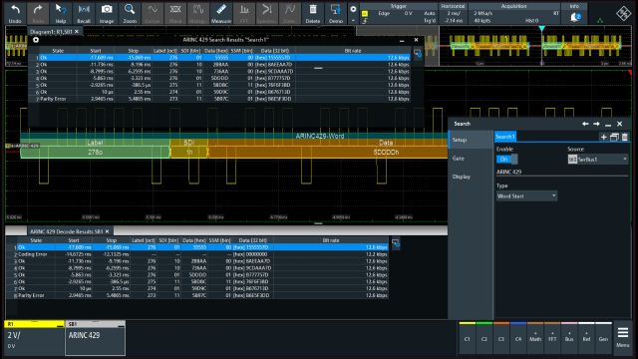The height and width of the screenshot is (359, 638).
Task: Add a new search with plus icon
Action: pos(604,138)
